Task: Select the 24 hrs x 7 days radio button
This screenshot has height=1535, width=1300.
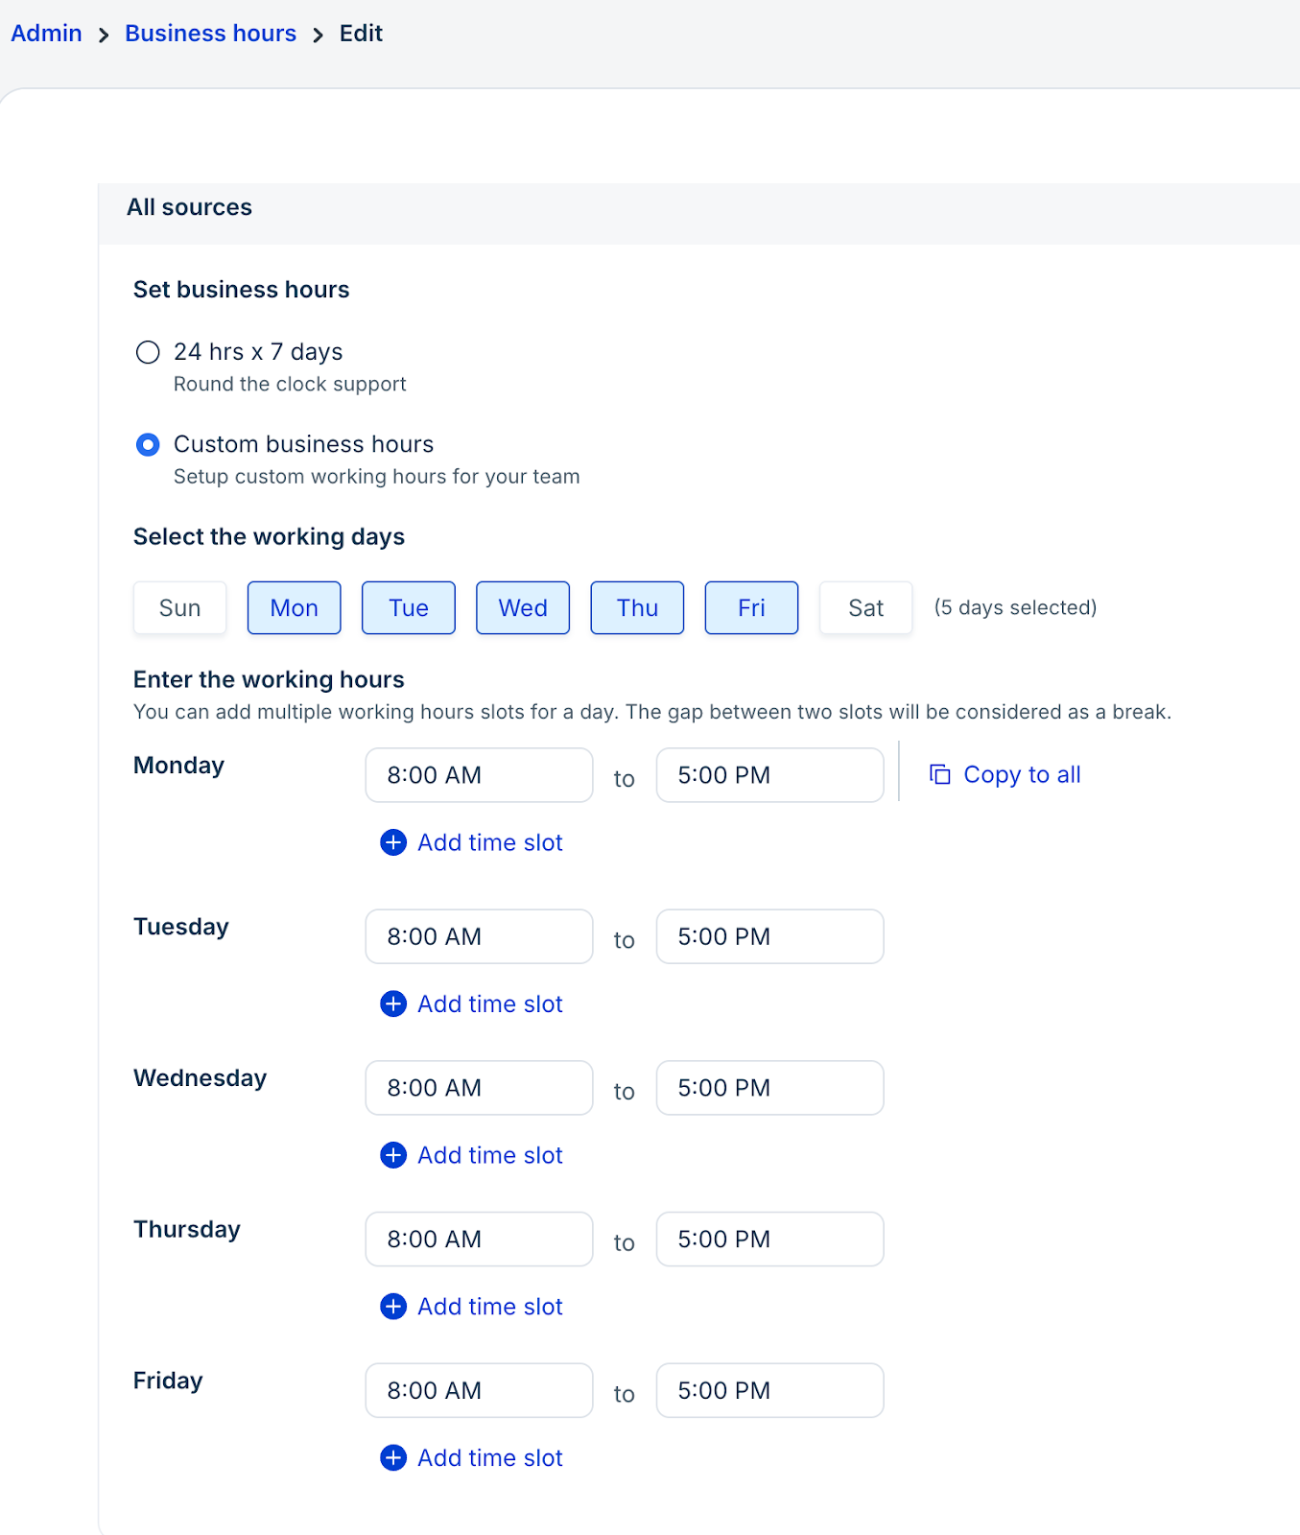Action: [148, 352]
